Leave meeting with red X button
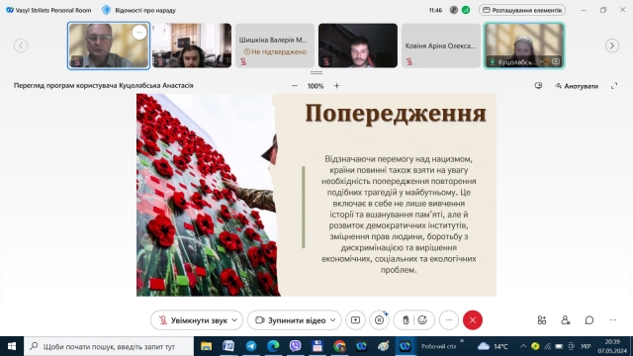 click(473, 320)
